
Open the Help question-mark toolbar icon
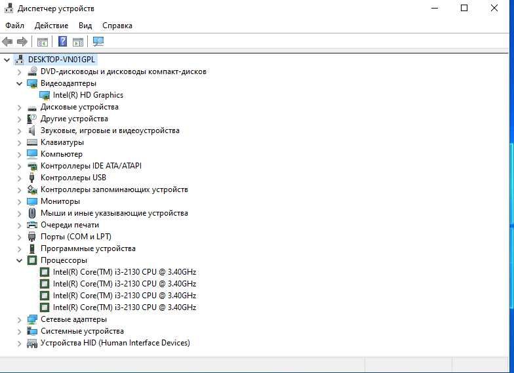62,42
